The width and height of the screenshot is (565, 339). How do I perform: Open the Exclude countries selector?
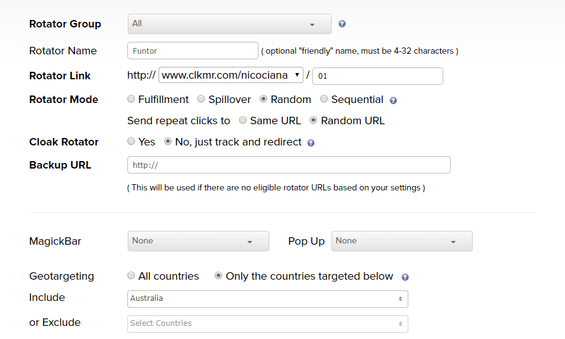coord(267,324)
